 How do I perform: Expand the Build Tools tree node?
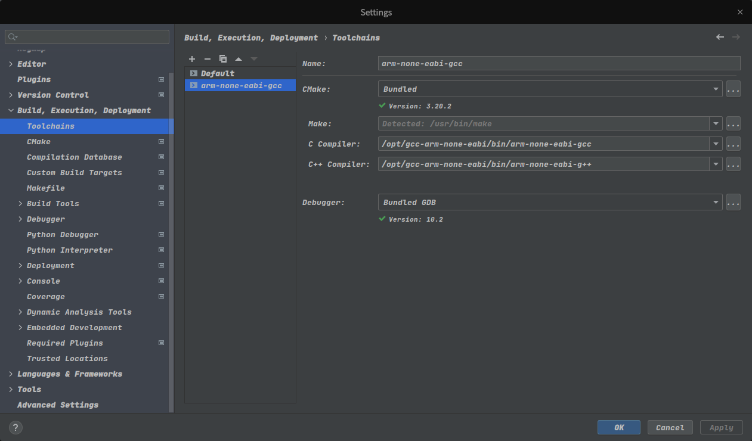[21, 204]
